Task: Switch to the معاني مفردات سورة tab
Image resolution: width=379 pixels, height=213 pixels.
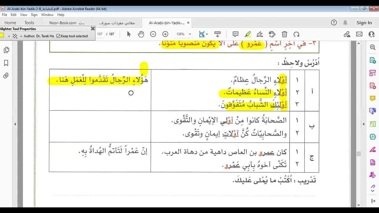Action: (x=117, y=23)
